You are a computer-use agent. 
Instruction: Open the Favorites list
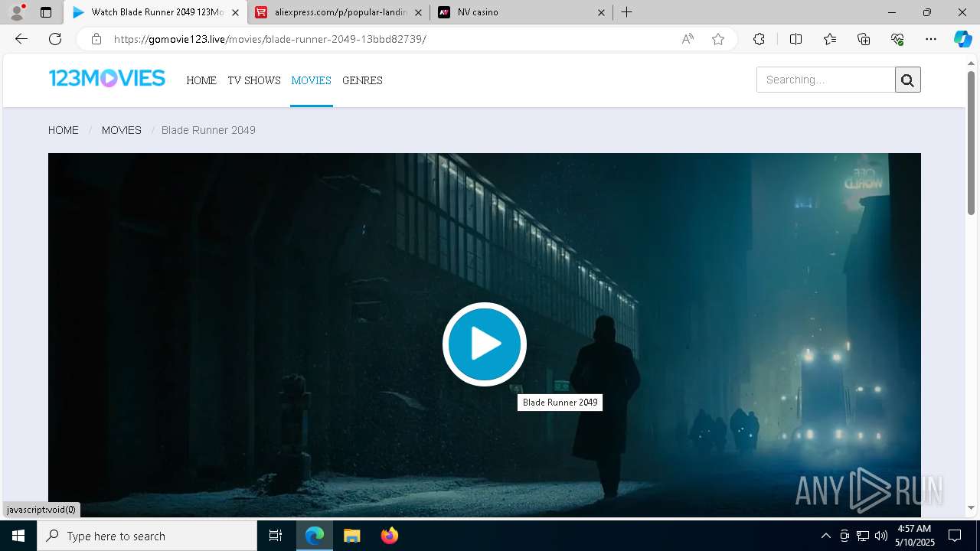(x=830, y=39)
